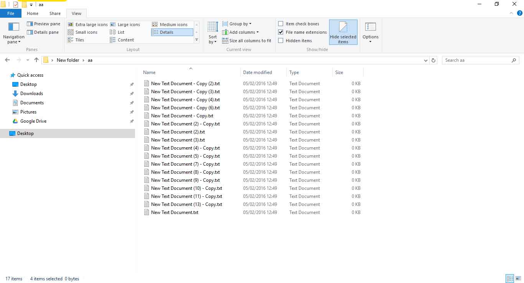Click the Back navigation arrow
This screenshot has width=524, height=283.
click(7, 60)
